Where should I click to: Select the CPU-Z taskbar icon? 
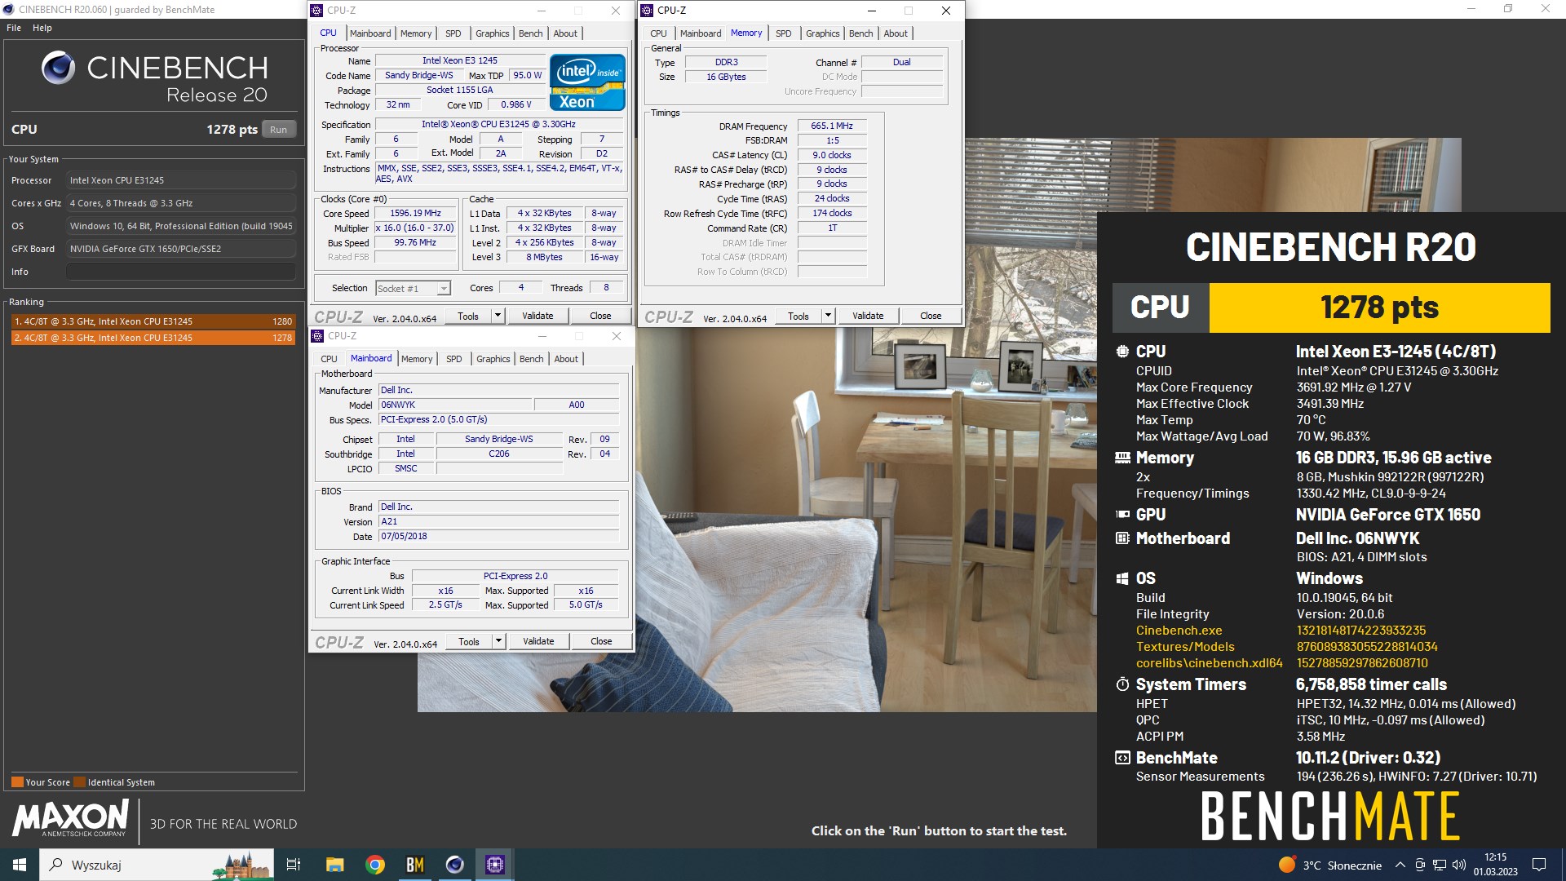495,865
